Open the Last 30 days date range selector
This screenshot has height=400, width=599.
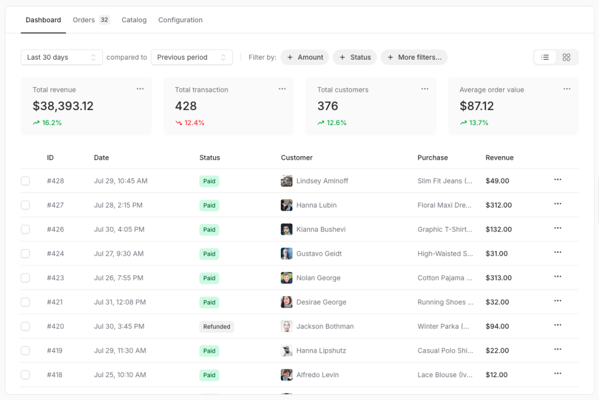(x=61, y=57)
